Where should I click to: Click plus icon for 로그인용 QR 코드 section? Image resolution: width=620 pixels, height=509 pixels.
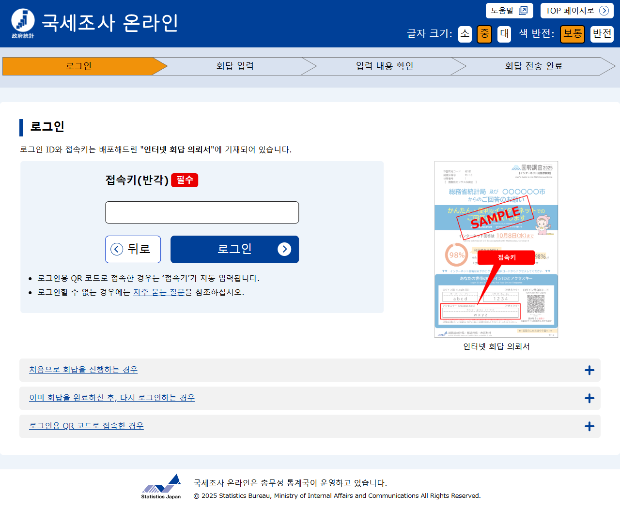(x=589, y=427)
